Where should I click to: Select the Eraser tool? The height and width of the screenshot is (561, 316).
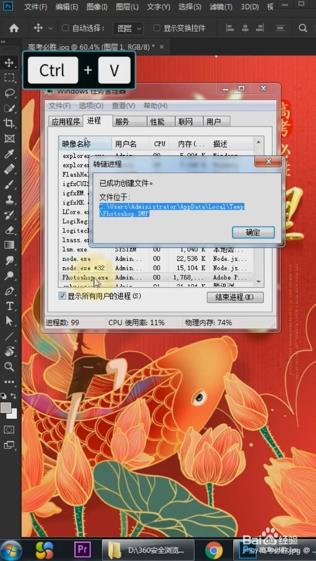9,230
